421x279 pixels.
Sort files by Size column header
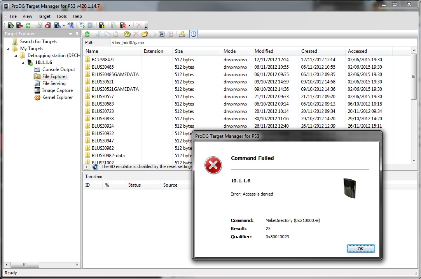point(197,51)
